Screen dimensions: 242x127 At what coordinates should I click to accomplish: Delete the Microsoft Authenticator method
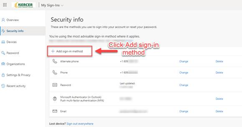point(219,99)
